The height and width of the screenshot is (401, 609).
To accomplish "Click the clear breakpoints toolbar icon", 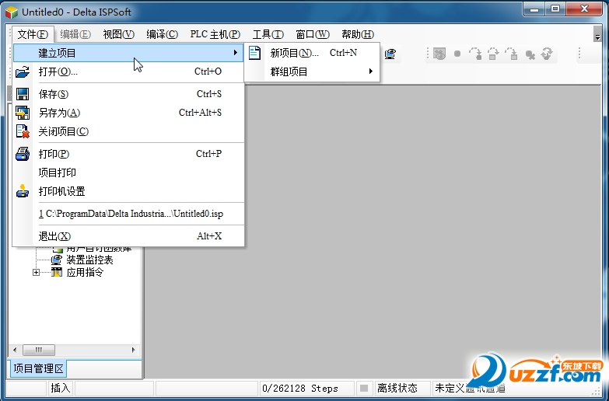I will pyautogui.click(x=530, y=54).
